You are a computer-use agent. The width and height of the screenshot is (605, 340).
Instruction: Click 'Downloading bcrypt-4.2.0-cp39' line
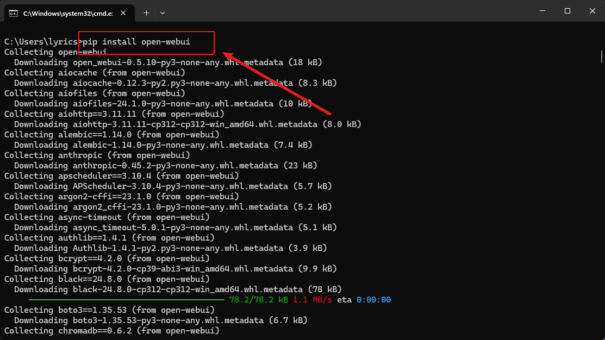click(x=176, y=269)
